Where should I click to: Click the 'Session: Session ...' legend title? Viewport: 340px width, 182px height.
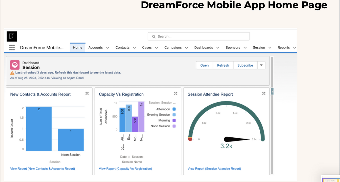[x=162, y=103]
